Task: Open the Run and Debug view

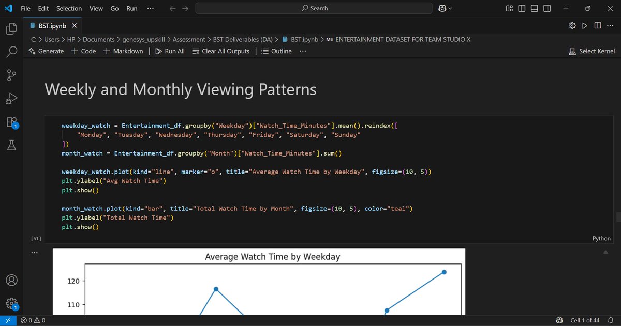Action: point(12,98)
